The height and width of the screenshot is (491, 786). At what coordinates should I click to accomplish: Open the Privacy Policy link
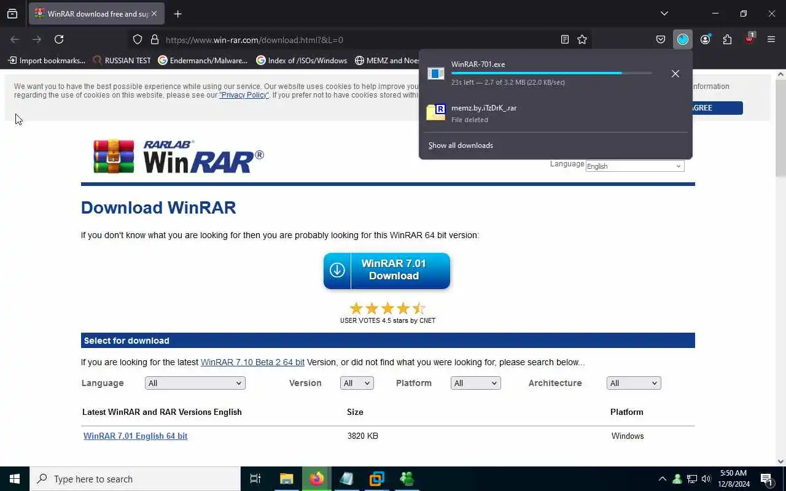point(244,95)
